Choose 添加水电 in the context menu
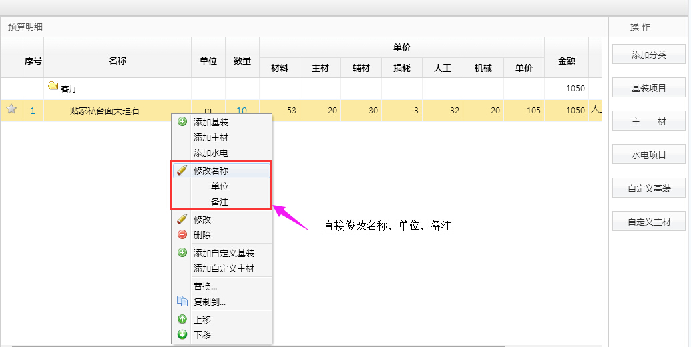This screenshot has width=691, height=347. click(211, 153)
